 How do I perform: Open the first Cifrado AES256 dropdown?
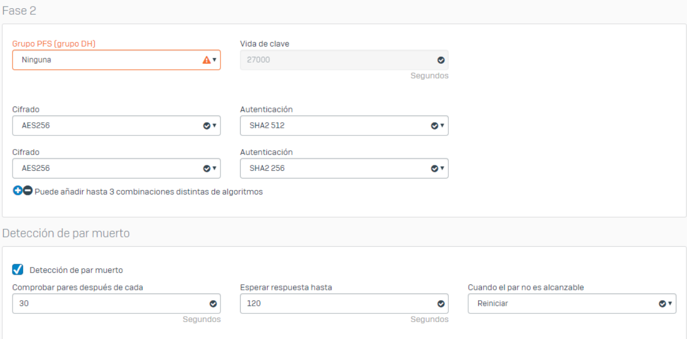pos(109,126)
